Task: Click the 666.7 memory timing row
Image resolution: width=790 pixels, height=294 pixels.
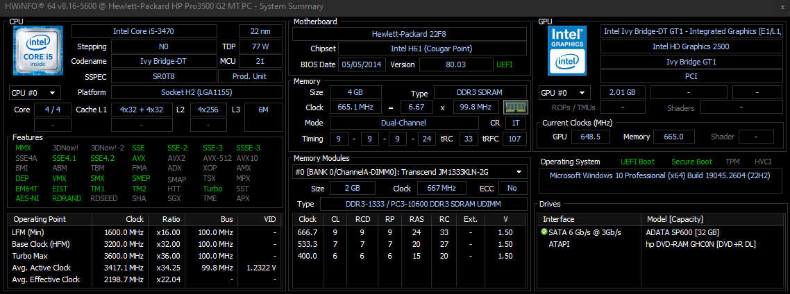Action: [408, 232]
